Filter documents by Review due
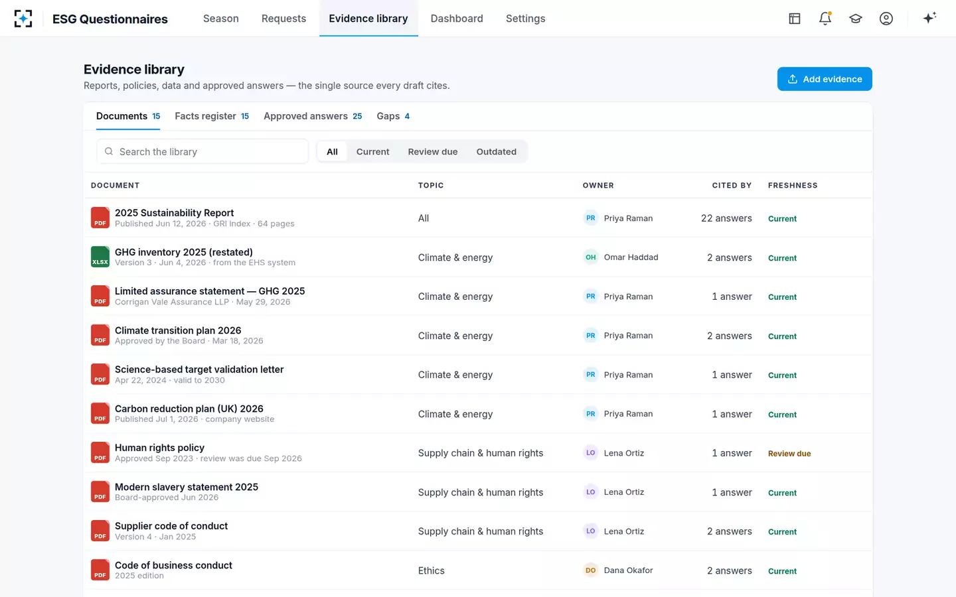Screen dimensions: 956x597 433,152
